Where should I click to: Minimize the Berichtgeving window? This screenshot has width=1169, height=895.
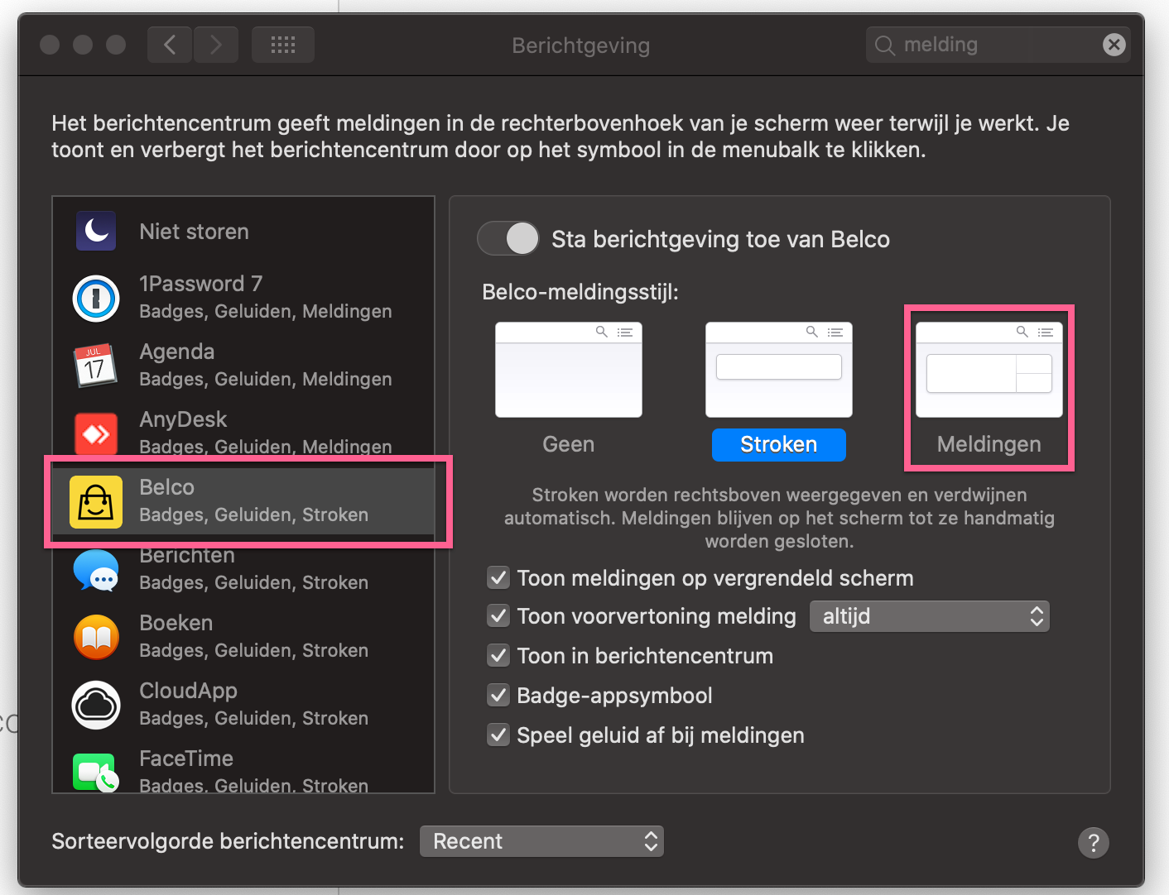click(x=83, y=45)
